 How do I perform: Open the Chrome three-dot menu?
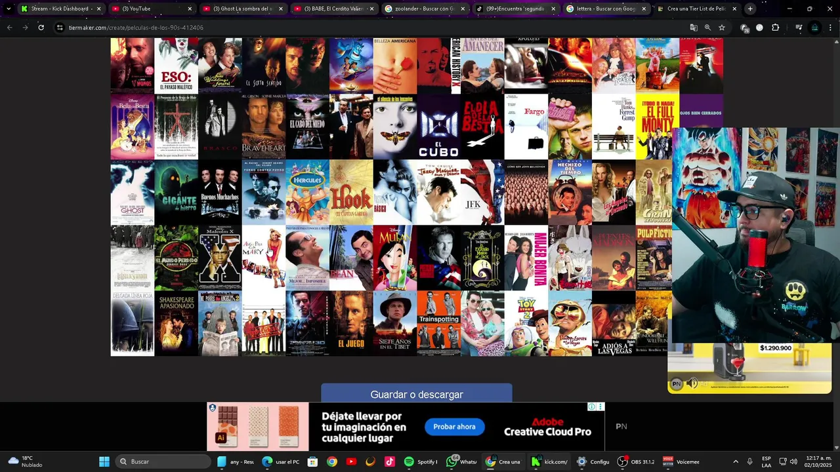point(831,28)
